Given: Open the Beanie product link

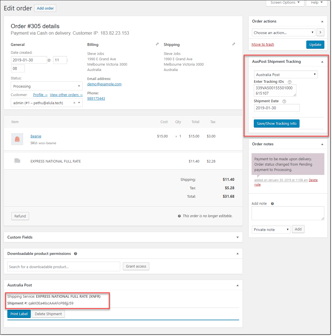Looking at the screenshot, I should (36, 136).
